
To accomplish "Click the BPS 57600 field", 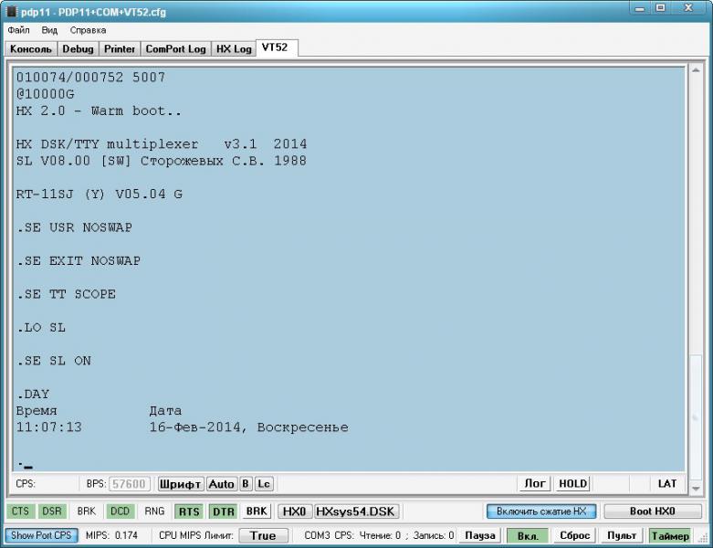I will (130, 484).
